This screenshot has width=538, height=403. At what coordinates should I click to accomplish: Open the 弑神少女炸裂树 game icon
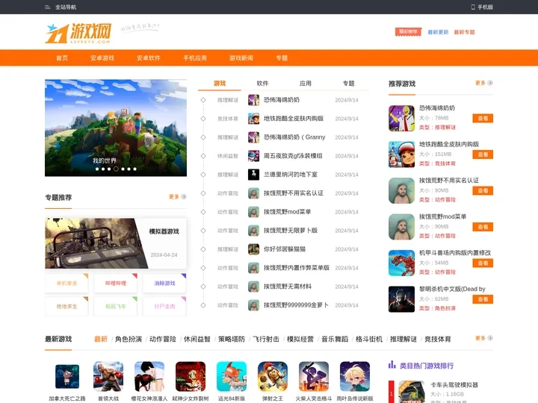point(191,377)
